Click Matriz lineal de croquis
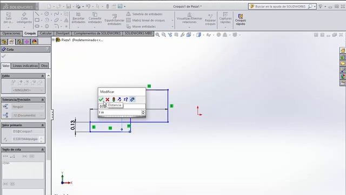 pos(145,20)
